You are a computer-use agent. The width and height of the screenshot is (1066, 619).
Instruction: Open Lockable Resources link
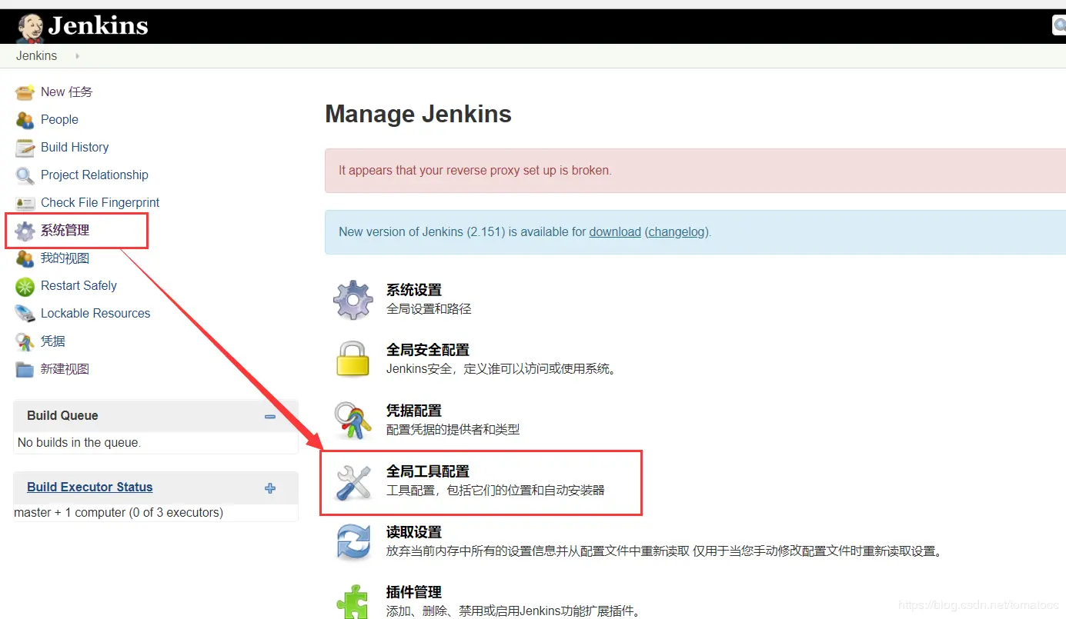pos(95,313)
